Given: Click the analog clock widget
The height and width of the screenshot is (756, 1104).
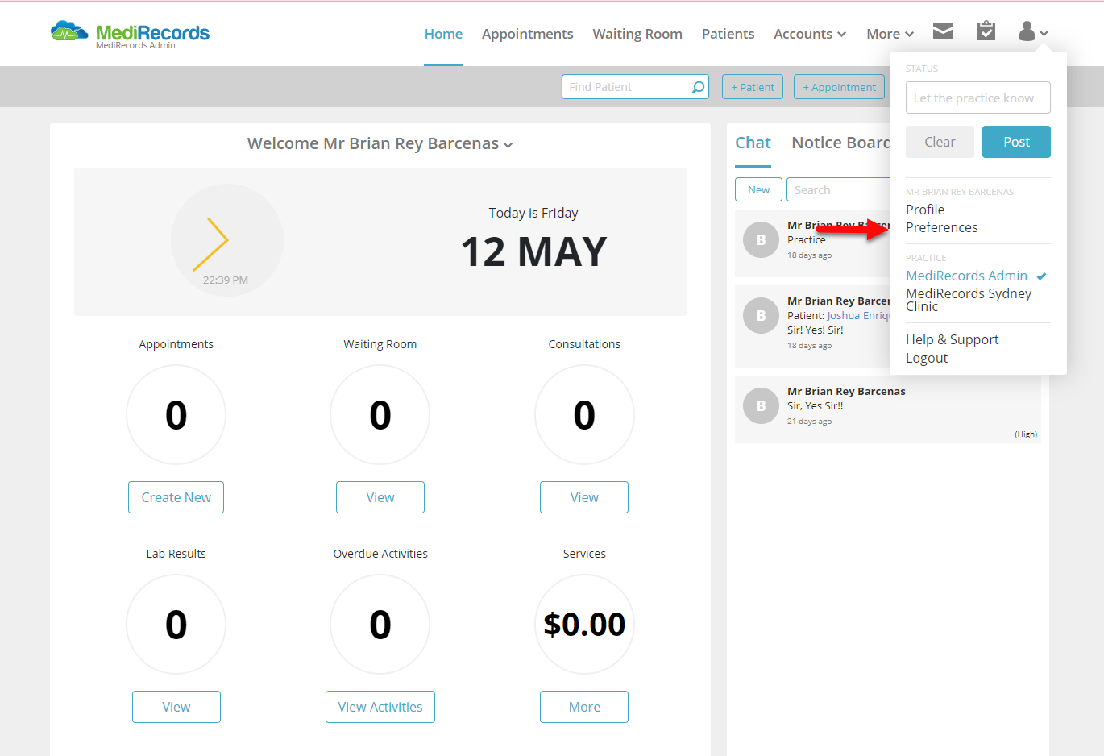Looking at the screenshot, I should [226, 240].
